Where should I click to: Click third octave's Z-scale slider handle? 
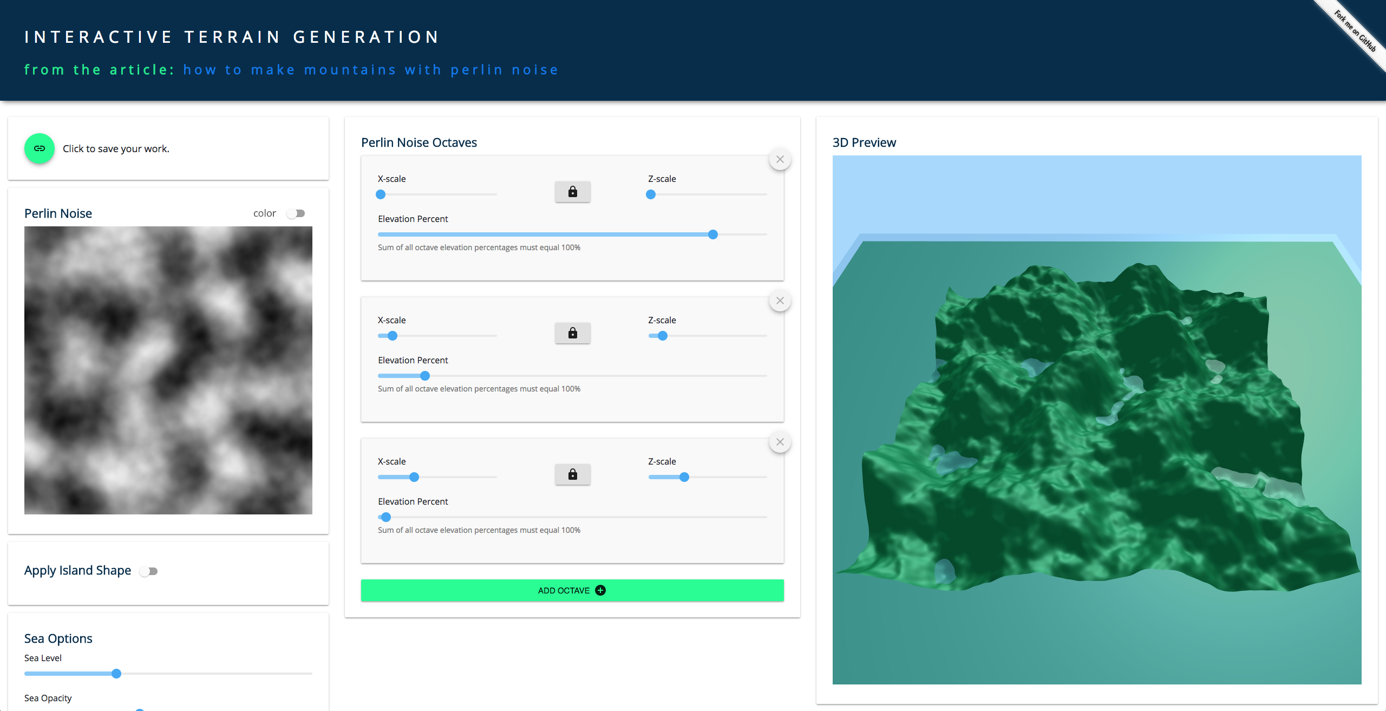(x=684, y=477)
